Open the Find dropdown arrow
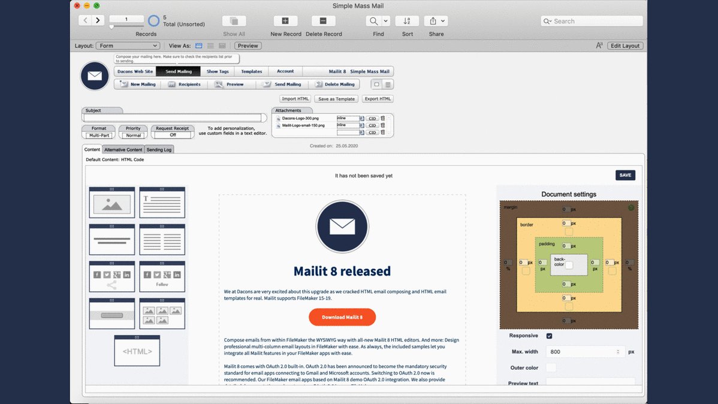The width and height of the screenshot is (718, 404). coord(385,21)
